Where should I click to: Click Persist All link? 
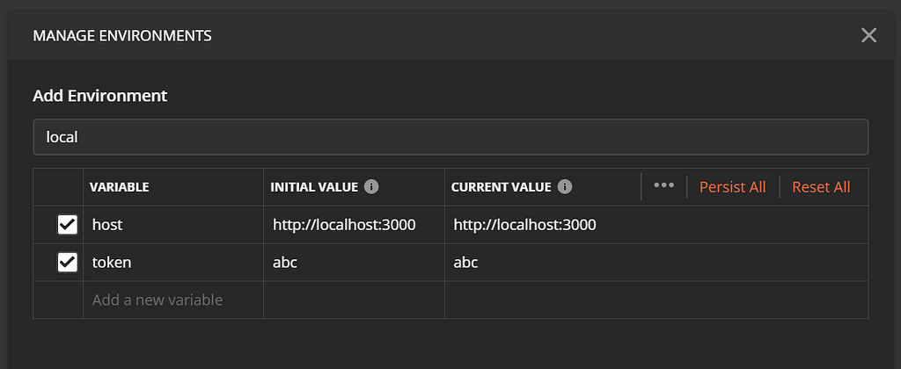(x=732, y=187)
